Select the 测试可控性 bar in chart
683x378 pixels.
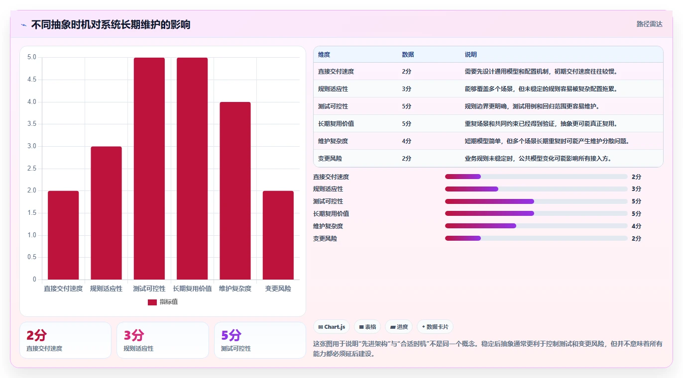149,169
